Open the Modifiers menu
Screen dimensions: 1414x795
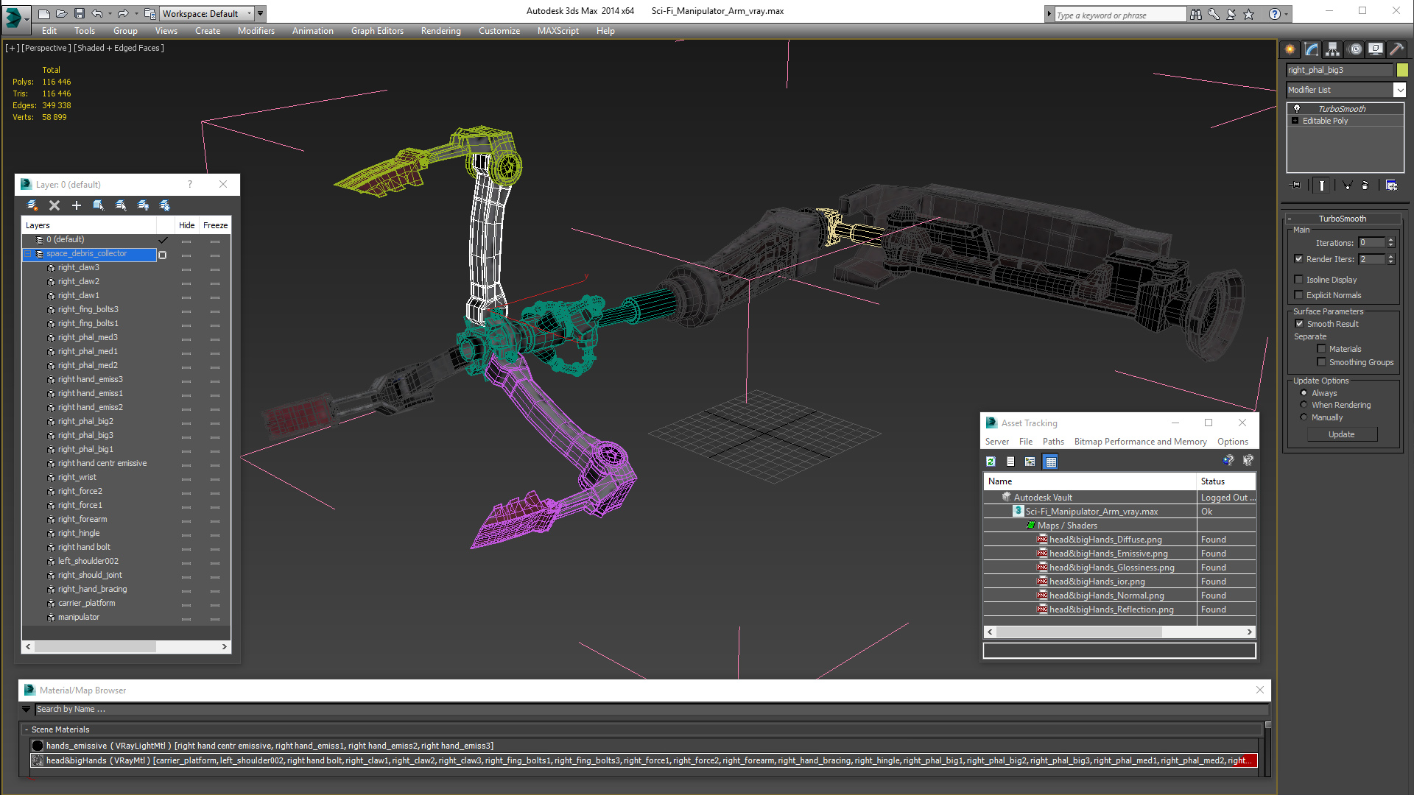pos(256,31)
